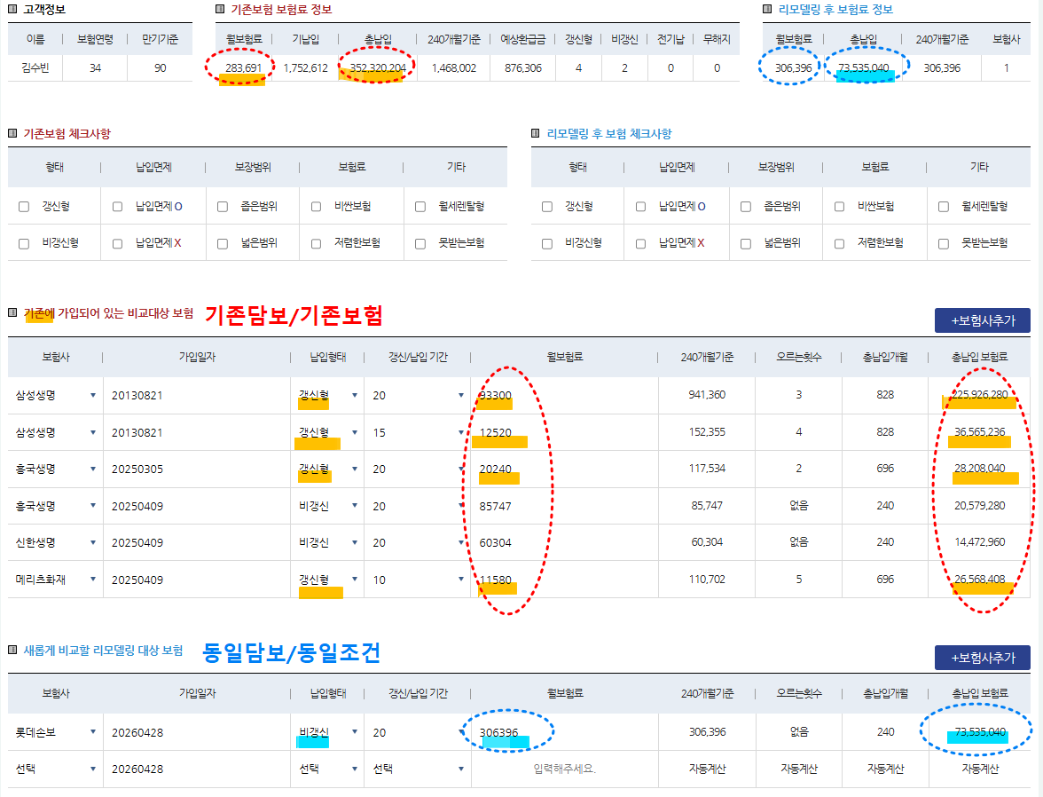Enable 납입면제 O in 리모델링 후 보험 체크사항

click(639, 208)
